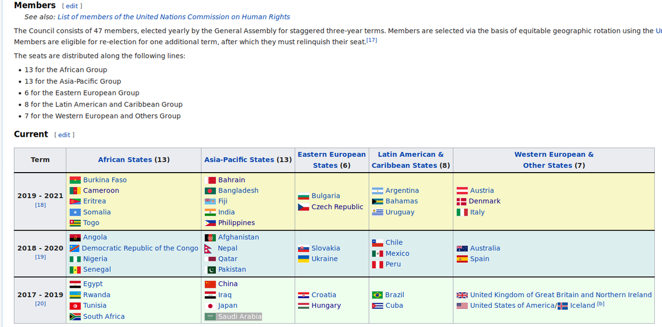The image size is (662, 327).
Task: Open the highlighted Saudi Arabia link
Action: (240, 317)
